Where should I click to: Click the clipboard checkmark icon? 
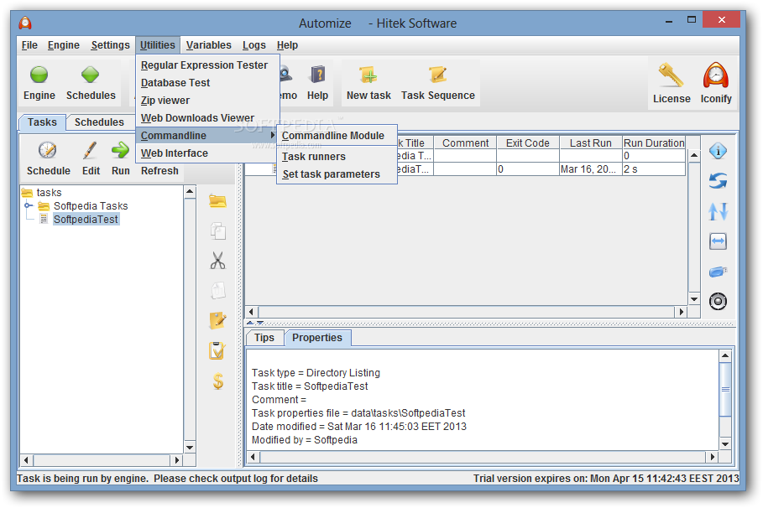pos(217,350)
